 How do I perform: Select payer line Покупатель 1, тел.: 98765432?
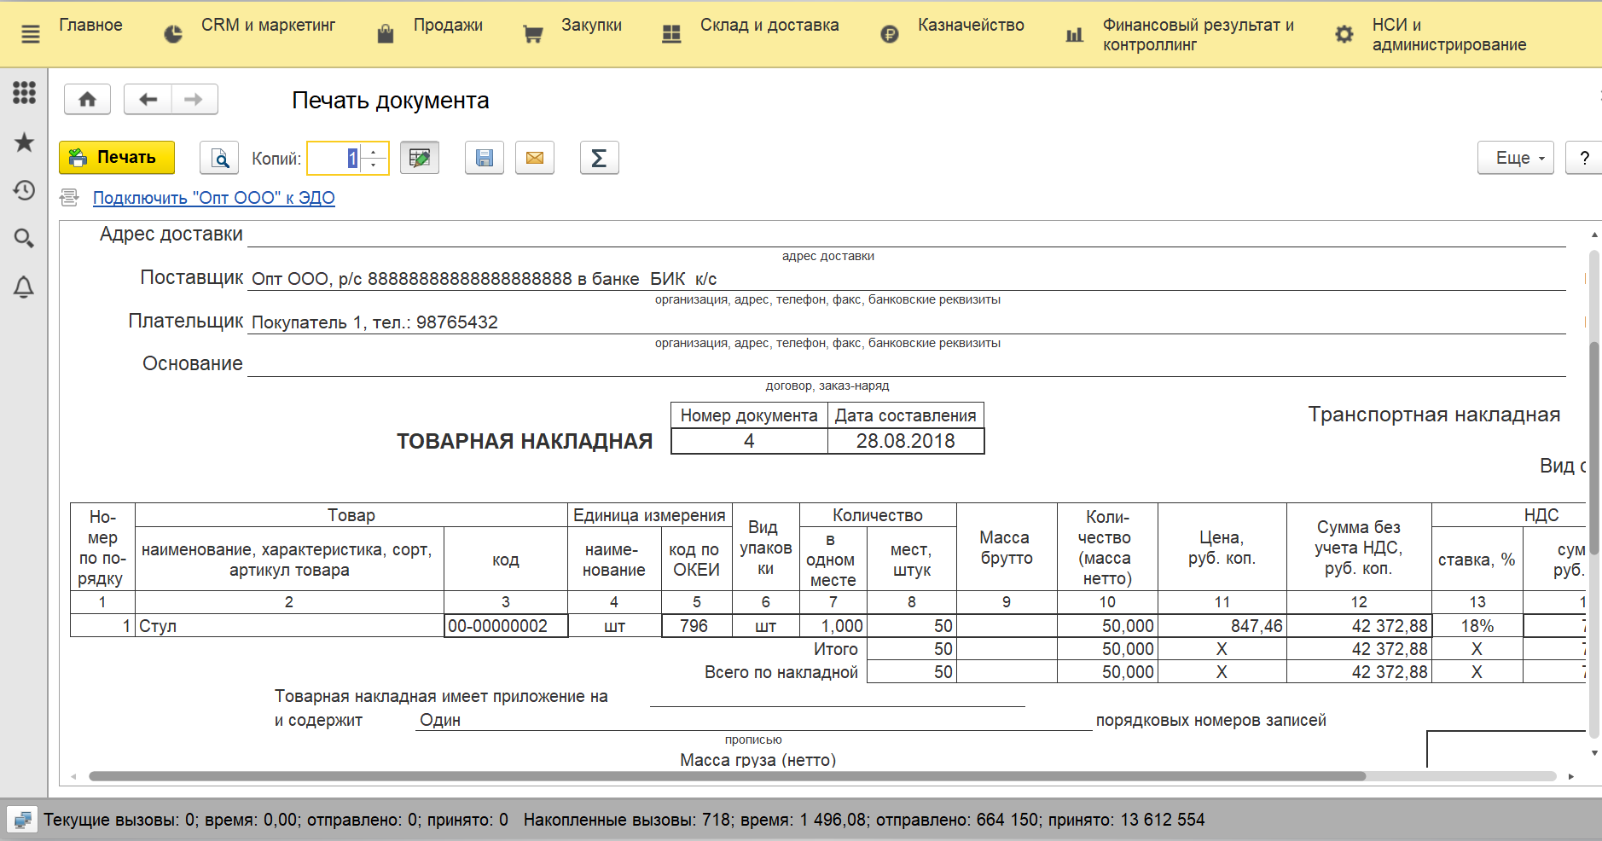pos(374,322)
